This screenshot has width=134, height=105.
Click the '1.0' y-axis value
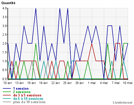point(5,61)
